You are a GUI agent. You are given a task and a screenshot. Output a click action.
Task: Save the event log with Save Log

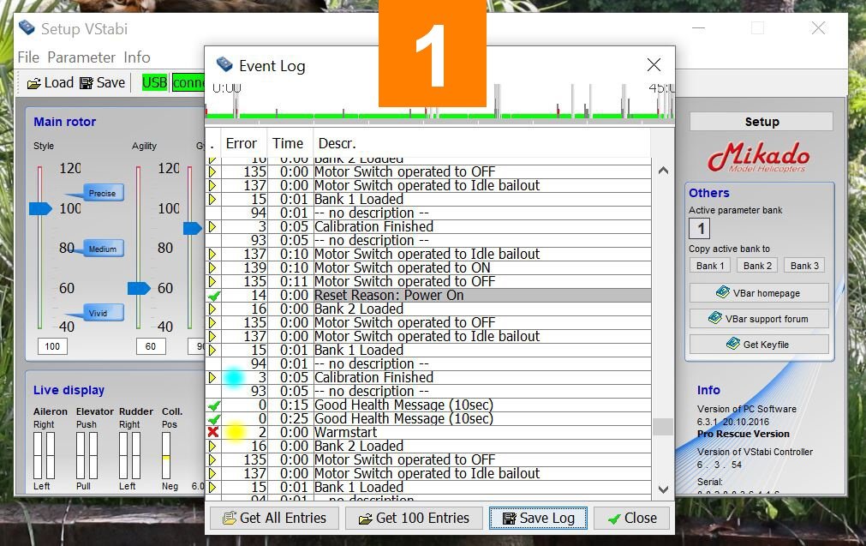538,518
